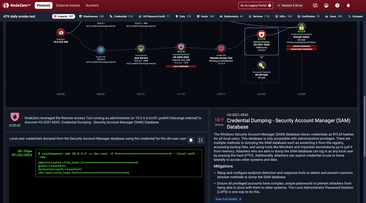Click the map icon in the header
This screenshot has height=203, width=366.
click(x=315, y=5)
